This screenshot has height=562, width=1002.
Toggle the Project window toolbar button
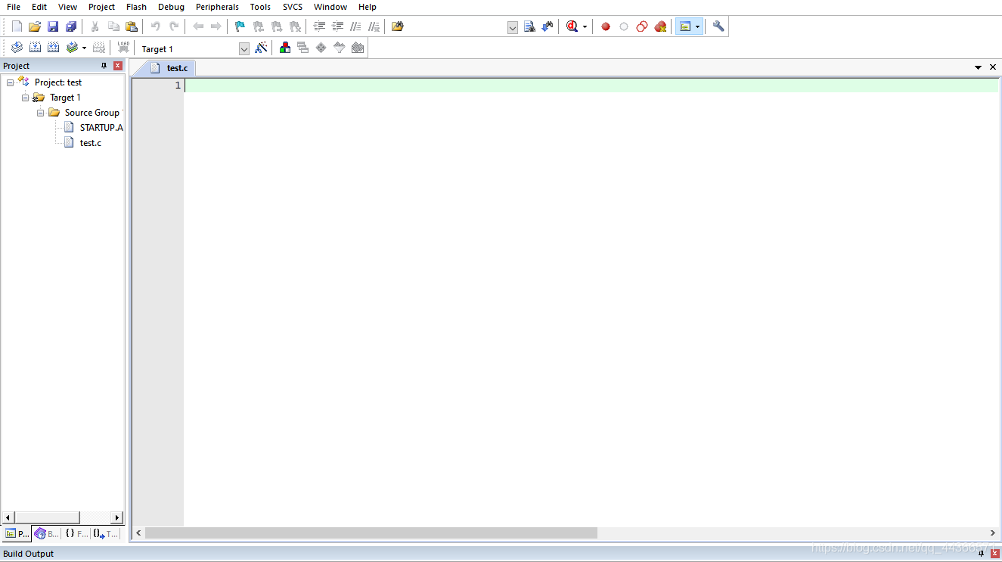coord(685,26)
